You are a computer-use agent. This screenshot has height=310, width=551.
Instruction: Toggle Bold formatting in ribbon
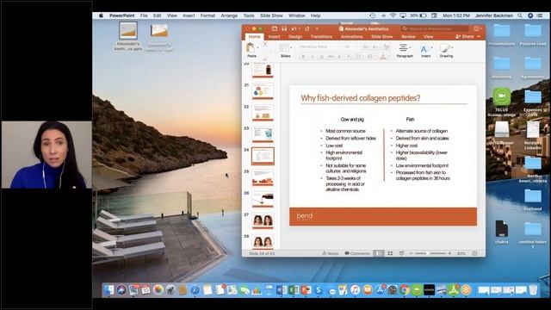[x=303, y=57]
